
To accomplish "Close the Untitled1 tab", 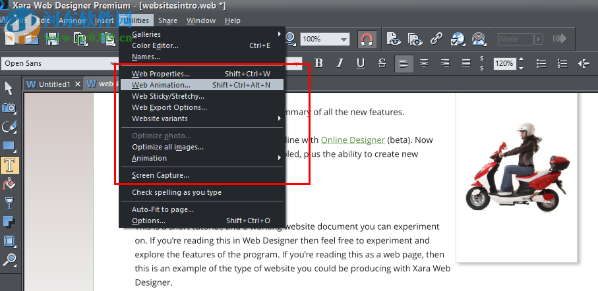I will point(78,84).
